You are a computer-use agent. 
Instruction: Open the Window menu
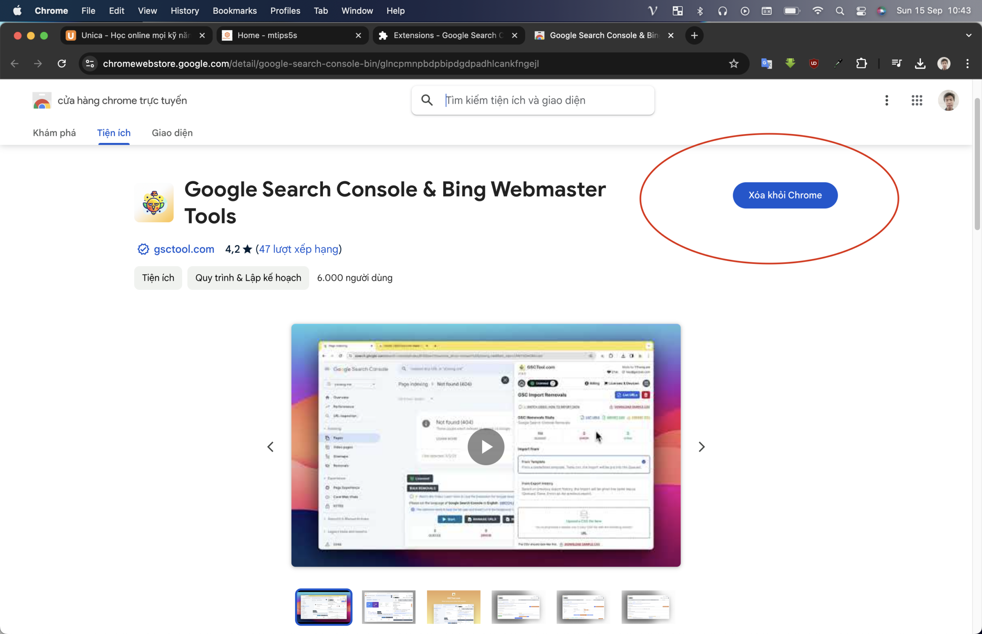[357, 11]
